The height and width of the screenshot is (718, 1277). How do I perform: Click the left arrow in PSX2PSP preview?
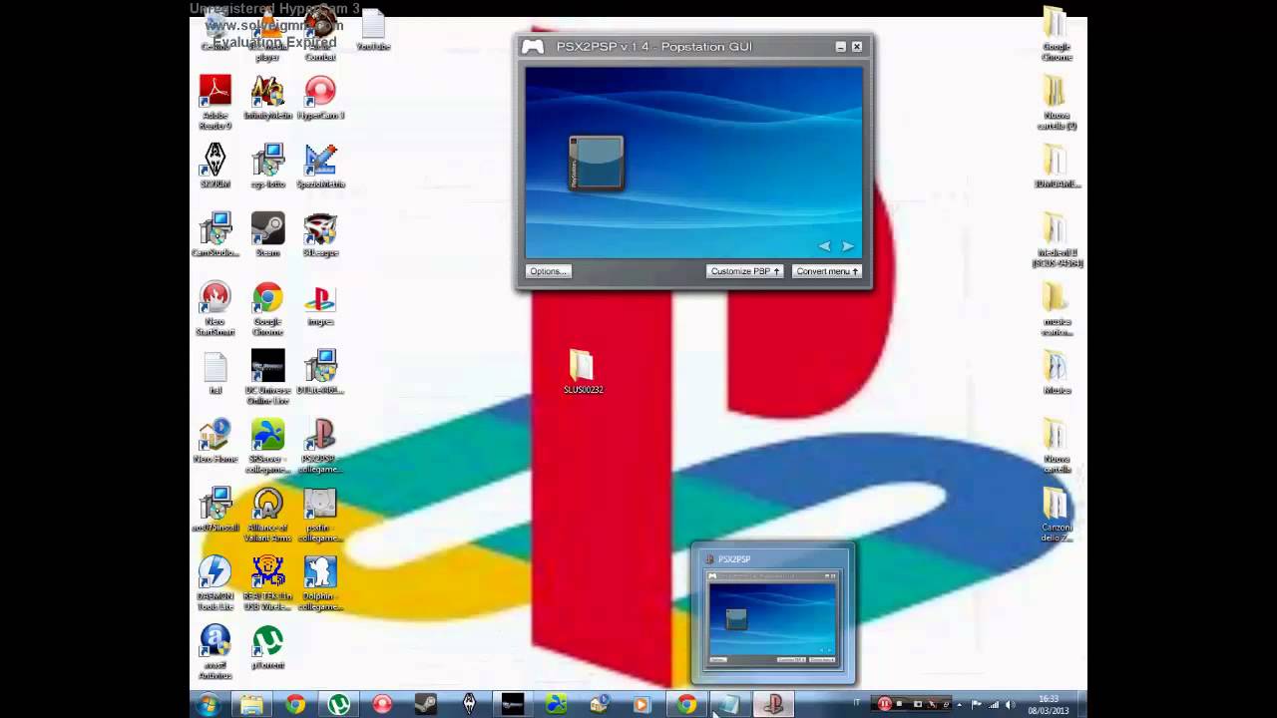click(824, 246)
